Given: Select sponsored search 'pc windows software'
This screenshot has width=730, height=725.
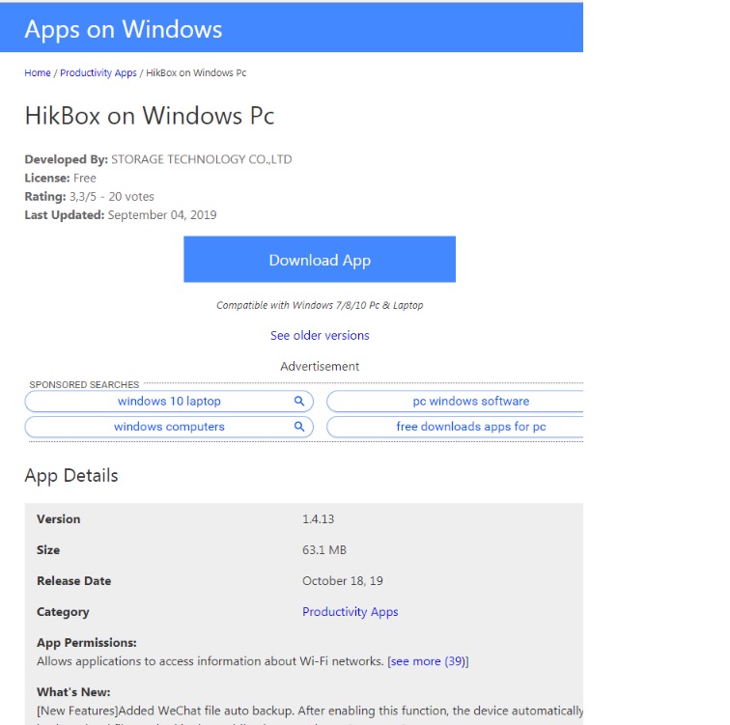Looking at the screenshot, I should [456, 402].
